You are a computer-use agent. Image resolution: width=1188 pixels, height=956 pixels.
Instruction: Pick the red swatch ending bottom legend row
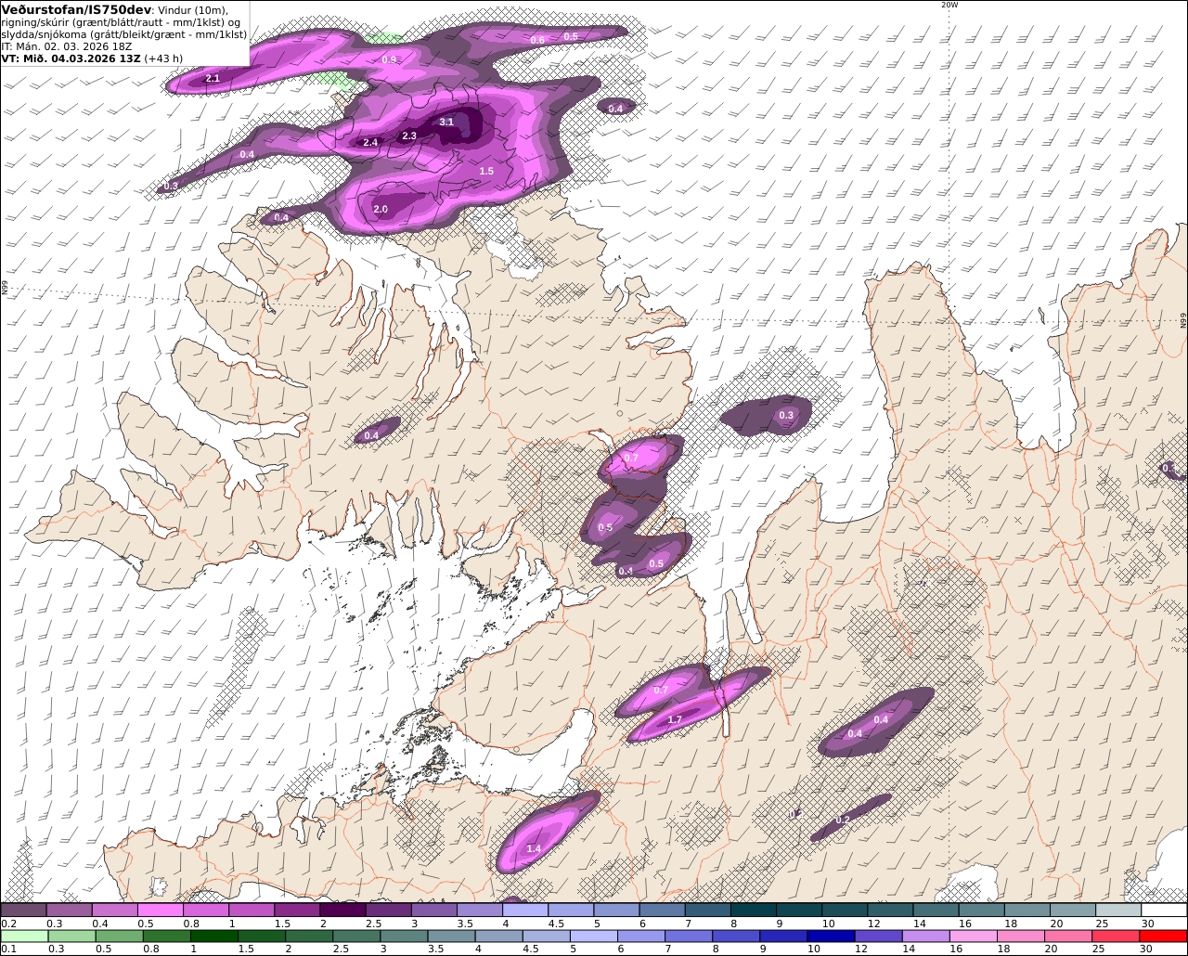click(1164, 937)
